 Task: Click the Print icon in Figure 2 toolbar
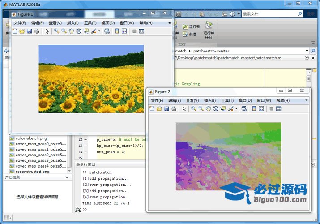coord(174,109)
